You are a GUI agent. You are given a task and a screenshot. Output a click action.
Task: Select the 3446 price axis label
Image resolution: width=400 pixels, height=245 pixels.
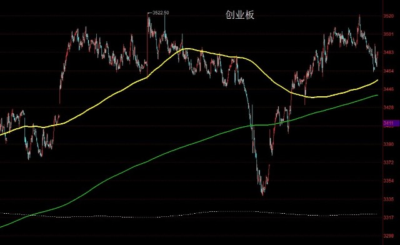coord(389,89)
